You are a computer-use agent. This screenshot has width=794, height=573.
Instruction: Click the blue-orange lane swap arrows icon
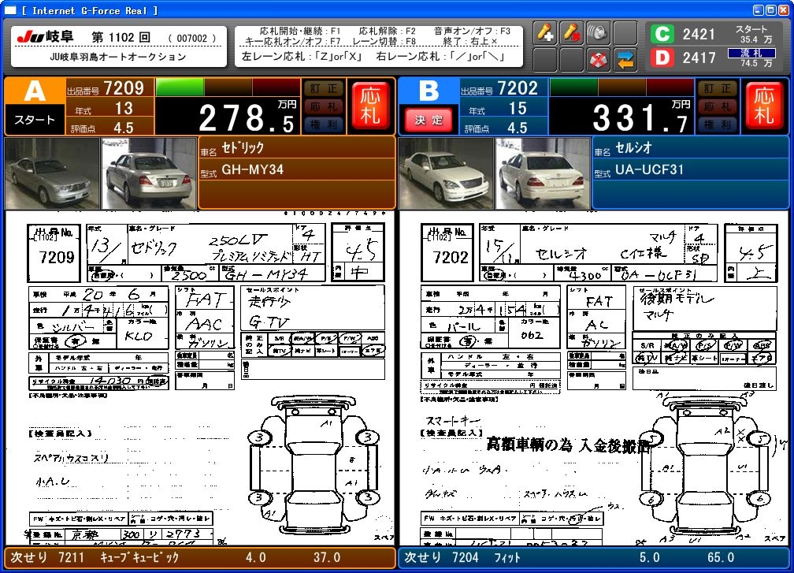pos(625,59)
